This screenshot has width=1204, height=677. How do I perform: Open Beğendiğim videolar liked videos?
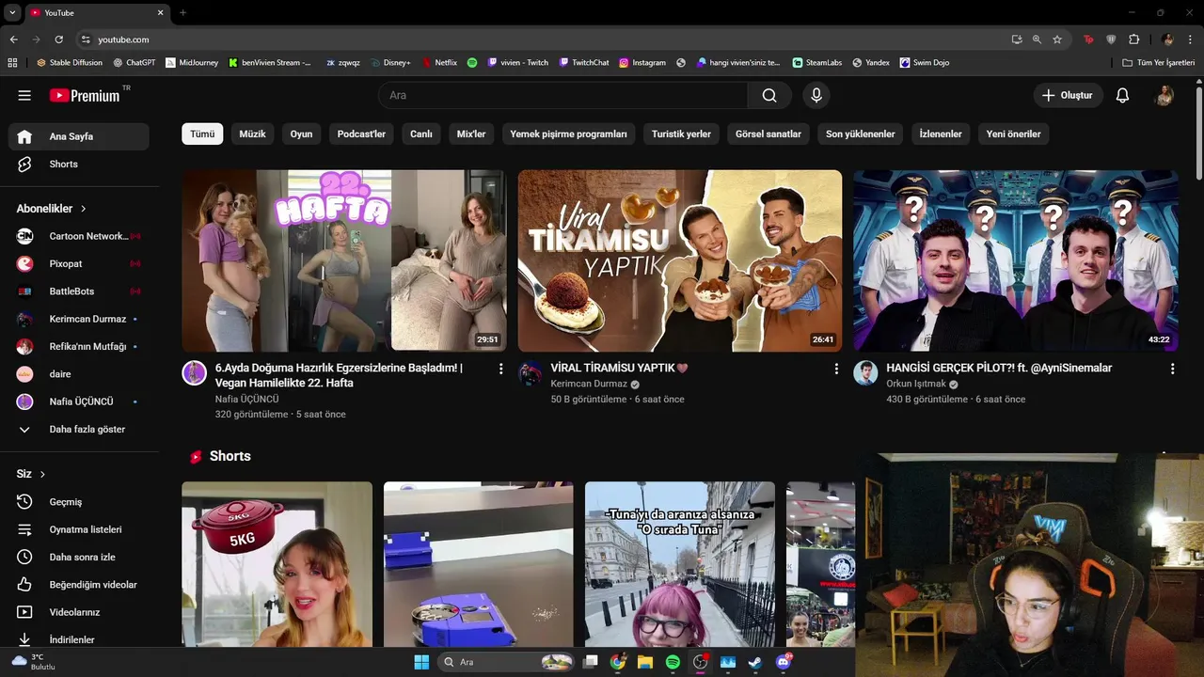coord(79,584)
